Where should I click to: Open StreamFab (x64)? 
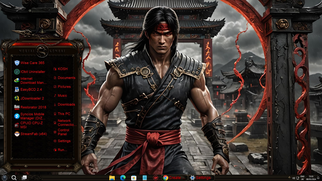[x=30, y=134]
